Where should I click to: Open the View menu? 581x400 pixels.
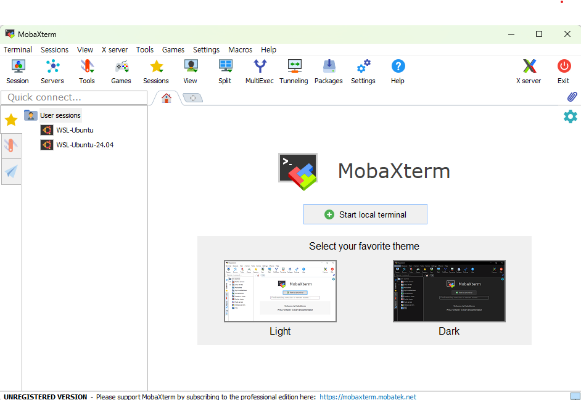(85, 50)
